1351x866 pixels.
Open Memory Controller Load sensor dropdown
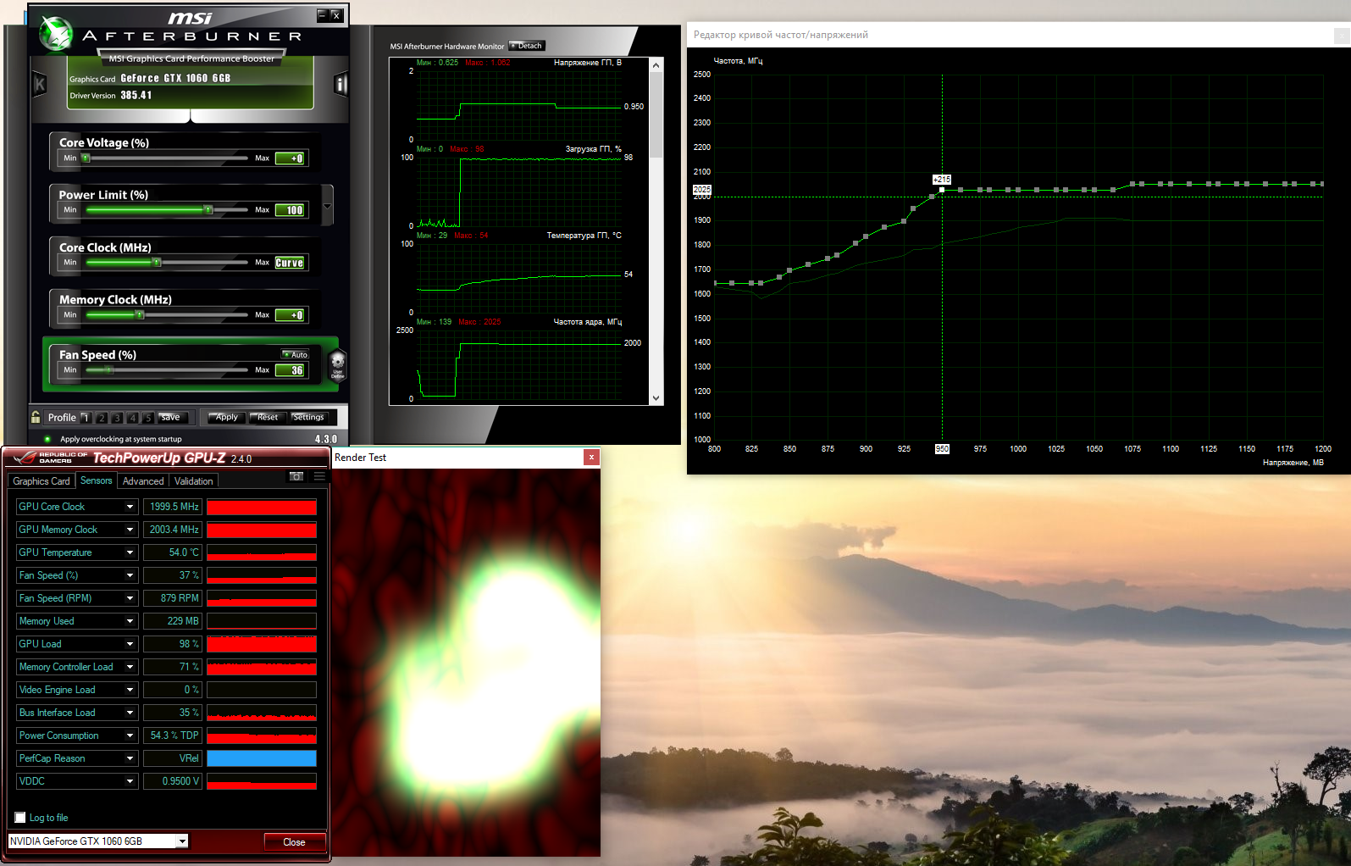tap(130, 667)
